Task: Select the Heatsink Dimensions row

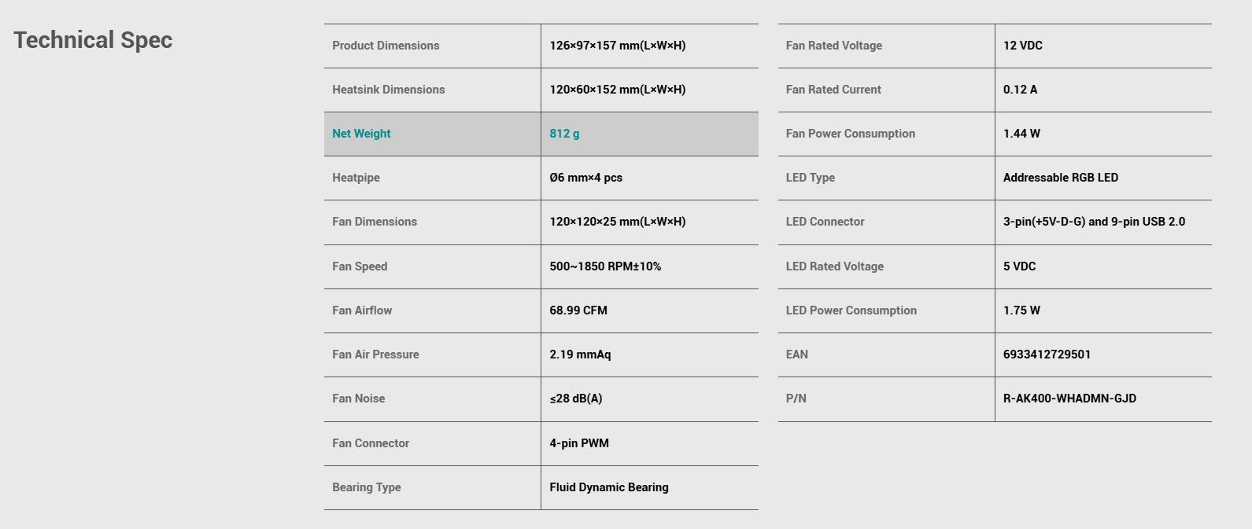Action: [x=541, y=90]
